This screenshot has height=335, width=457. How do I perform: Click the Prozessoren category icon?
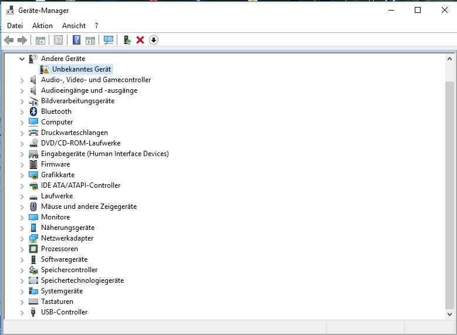click(33, 249)
